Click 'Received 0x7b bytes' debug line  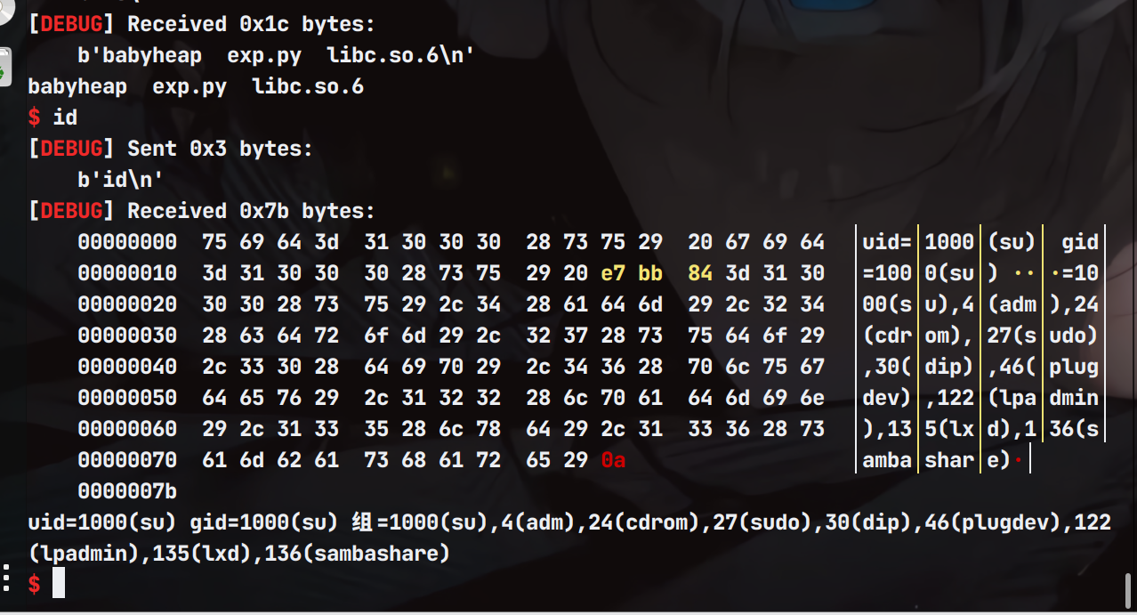coord(251,211)
